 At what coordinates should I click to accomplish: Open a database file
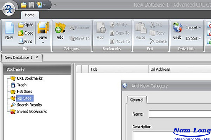[26, 25]
